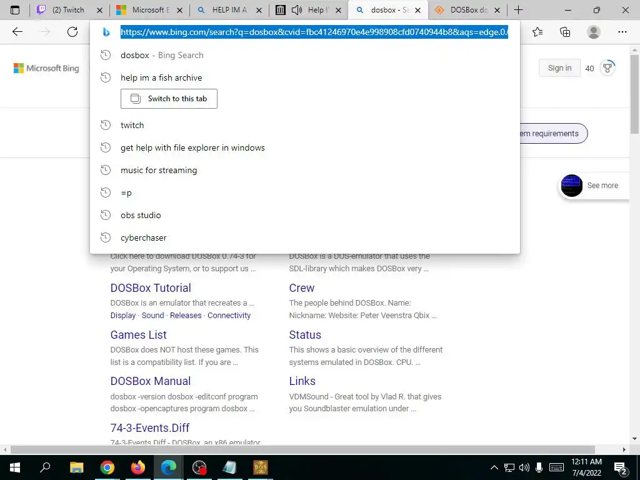Open the Favorites star icon
The height and width of the screenshot is (480, 640).
[x=537, y=32]
